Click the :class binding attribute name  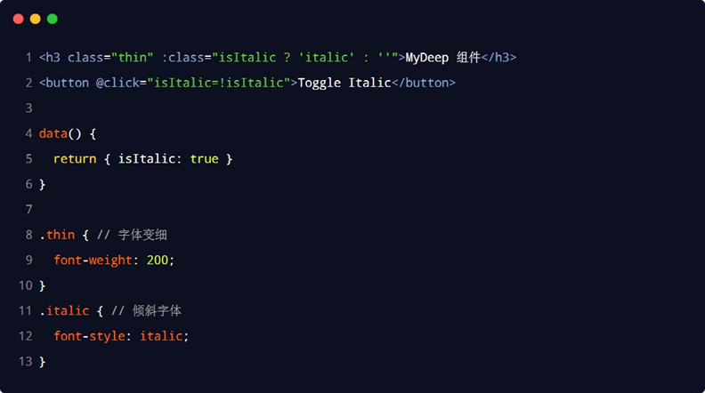click(182, 58)
